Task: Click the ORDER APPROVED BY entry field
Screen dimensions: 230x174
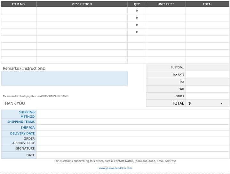Action: pyautogui.click(x=133, y=141)
